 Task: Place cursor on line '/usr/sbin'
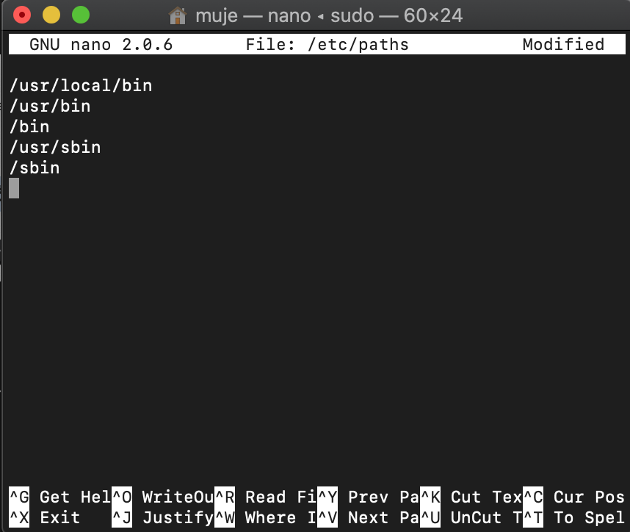click(55, 147)
